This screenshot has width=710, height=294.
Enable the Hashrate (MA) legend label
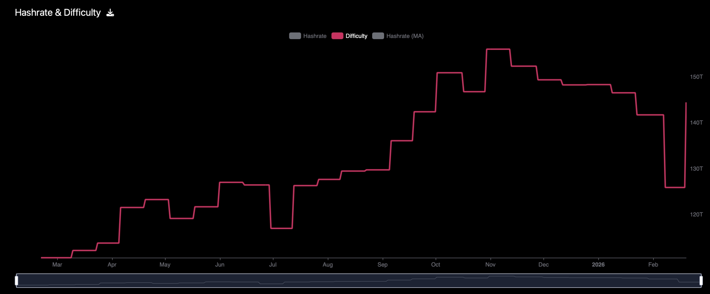tap(405, 36)
